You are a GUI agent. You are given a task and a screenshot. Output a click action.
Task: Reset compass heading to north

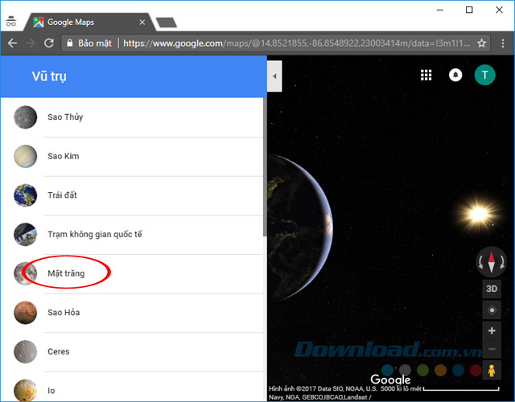(492, 262)
